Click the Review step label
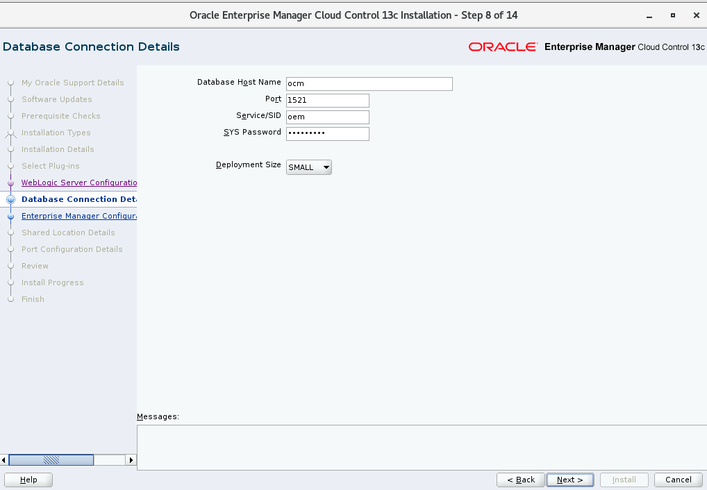The height and width of the screenshot is (490, 707). (35, 266)
